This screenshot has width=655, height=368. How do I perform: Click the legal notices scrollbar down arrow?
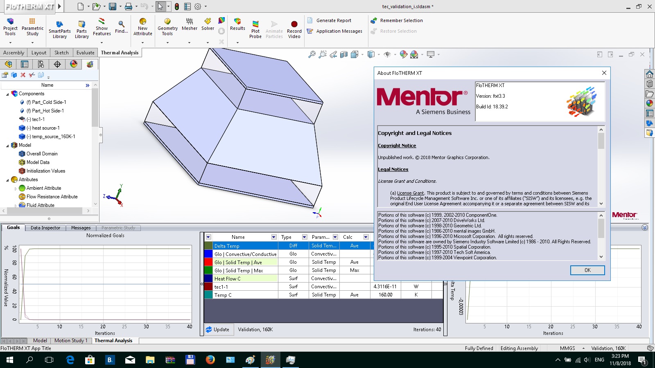(x=601, y=204)
